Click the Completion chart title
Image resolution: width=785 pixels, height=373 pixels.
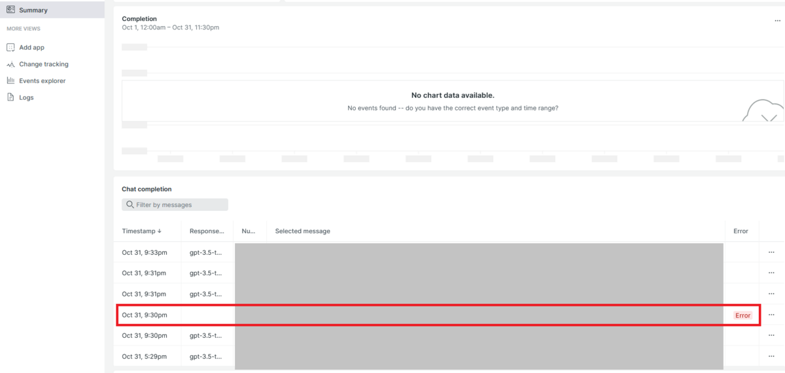[139, 19]
